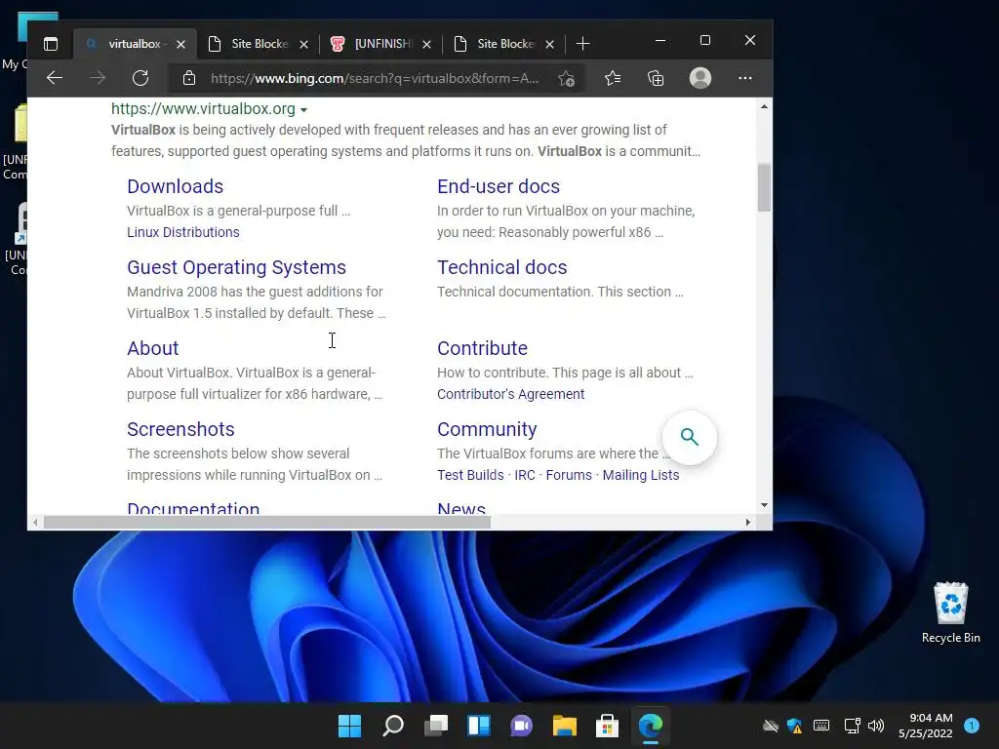The height and width of the screenshot is (749, 999).
Task: Click the Microsoft Edge taskbar icon
Action: (651, 726)
